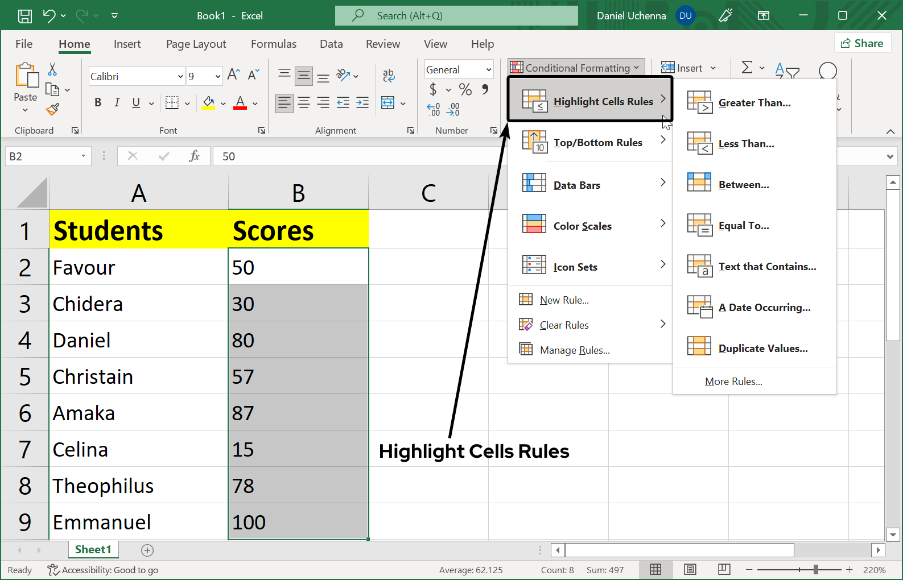
Task: Click Insert Function fx icon
Action: pos(195,156)
